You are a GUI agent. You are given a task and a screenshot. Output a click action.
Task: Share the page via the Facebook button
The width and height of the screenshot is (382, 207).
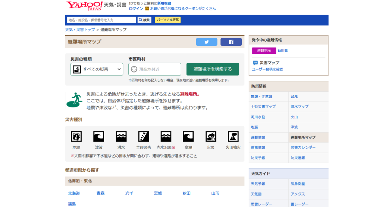click(231, 42)
